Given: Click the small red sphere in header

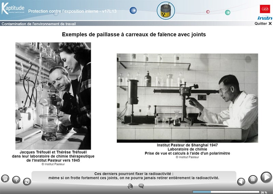Looking at the screenshot, I should click(x=208, y=12).
